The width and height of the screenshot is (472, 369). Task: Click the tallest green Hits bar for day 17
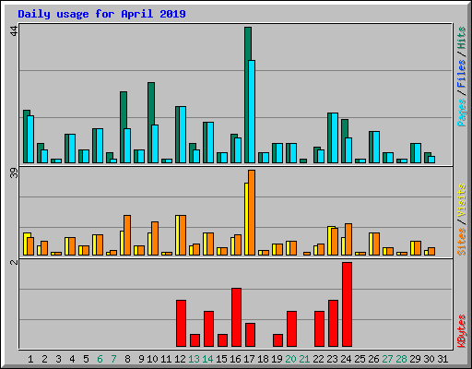click(248, 95)
